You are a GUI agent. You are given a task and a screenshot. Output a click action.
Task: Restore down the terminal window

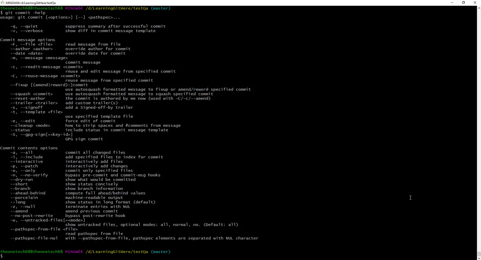tap(463, 3)
